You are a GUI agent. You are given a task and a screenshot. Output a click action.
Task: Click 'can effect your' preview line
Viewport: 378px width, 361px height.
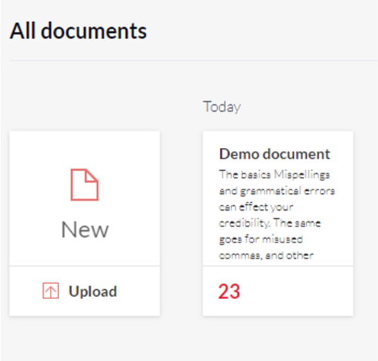(x=256, y=207)
